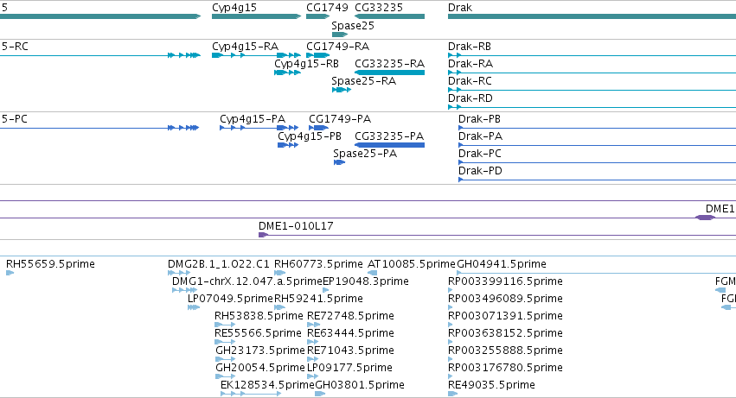Select the CG33235-RA transcript label

point(389,64)
